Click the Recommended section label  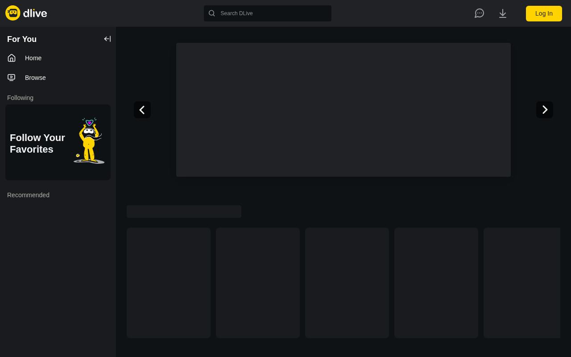coord(28,195)
